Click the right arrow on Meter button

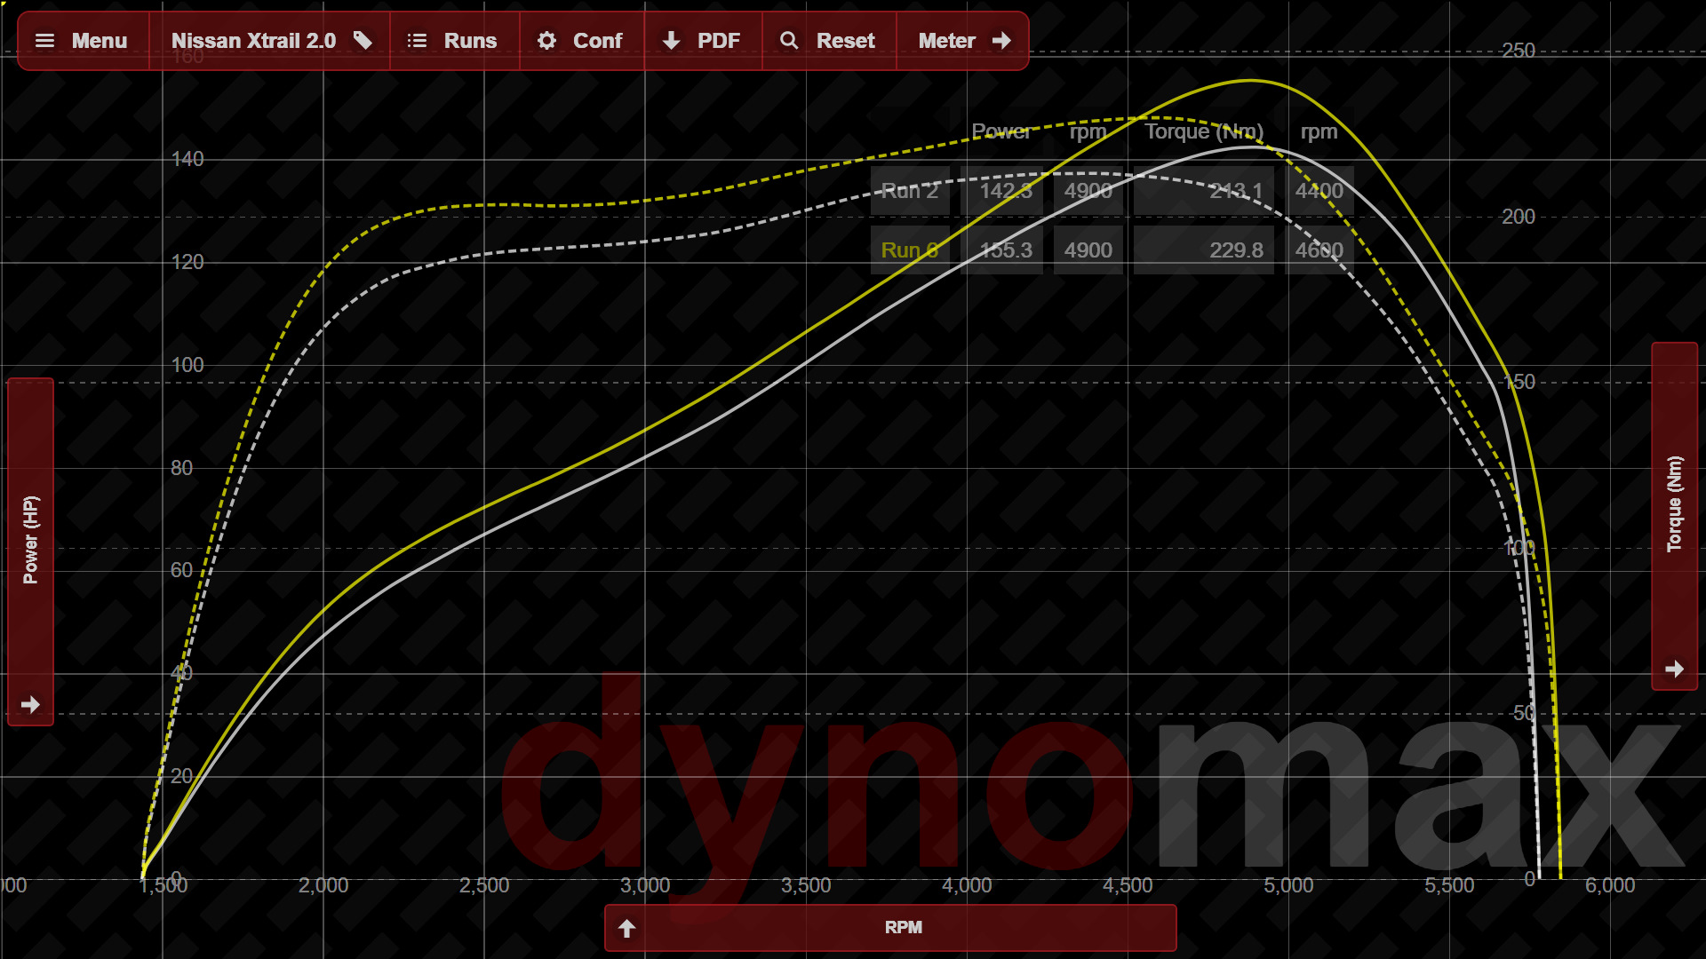[1001, 41]
